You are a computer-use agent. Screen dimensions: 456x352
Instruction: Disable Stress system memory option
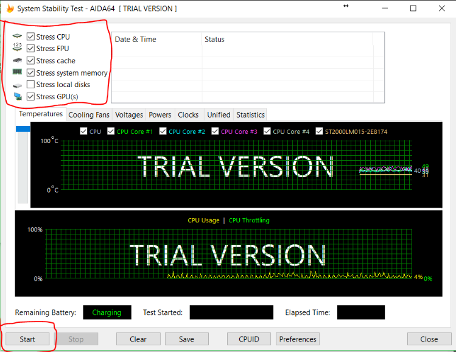30,72
